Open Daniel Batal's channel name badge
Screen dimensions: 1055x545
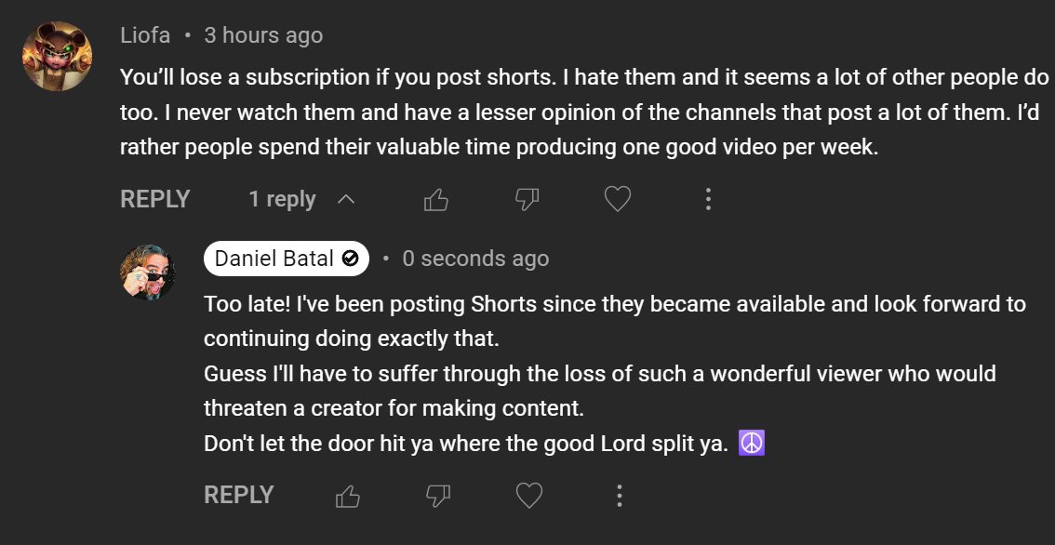[x=286, y=259]
